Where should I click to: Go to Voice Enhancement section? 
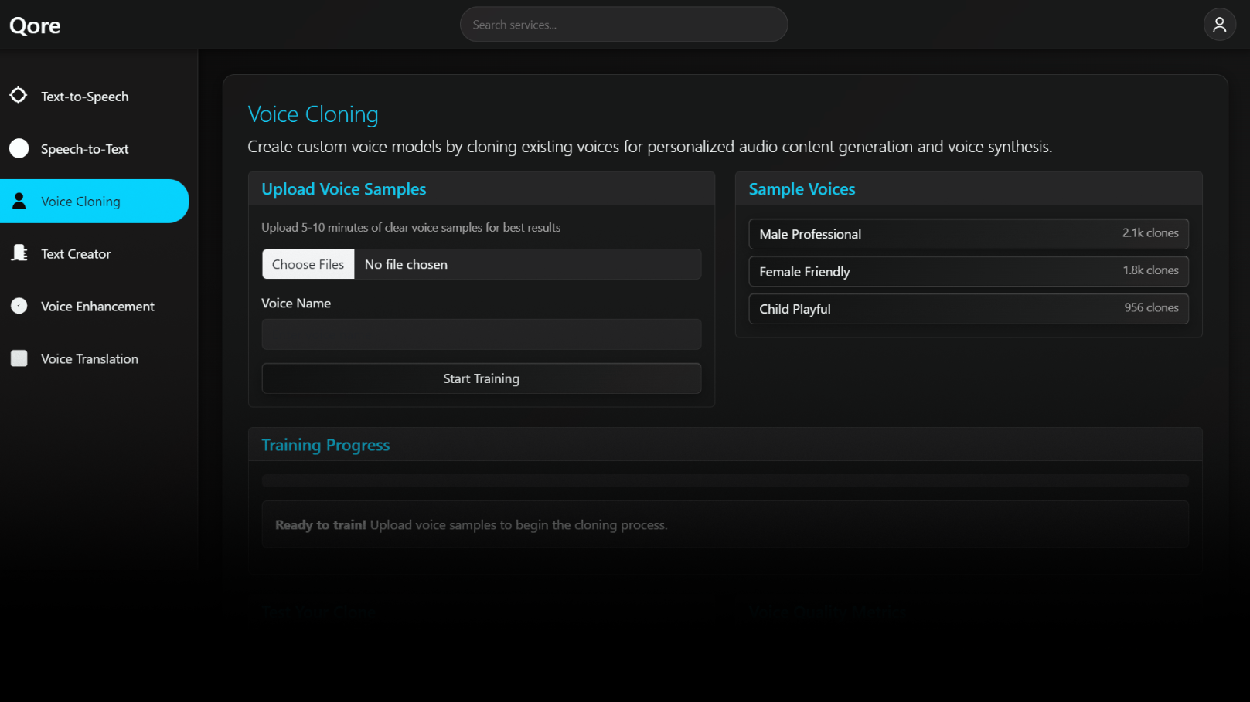97,307
